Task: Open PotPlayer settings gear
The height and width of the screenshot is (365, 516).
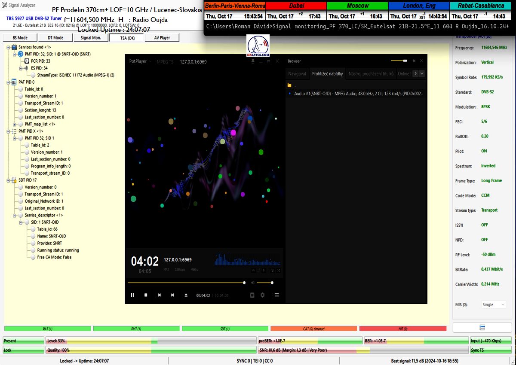Action: pyautogui.click(x=262, y=295)
